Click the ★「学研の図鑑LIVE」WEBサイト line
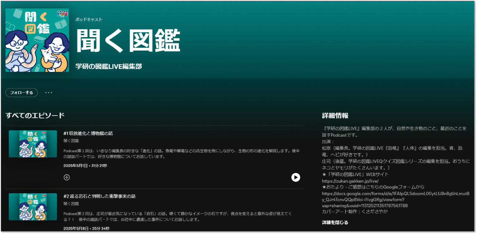This screenshot has width=477, height=234. click(x=355, y=174)
